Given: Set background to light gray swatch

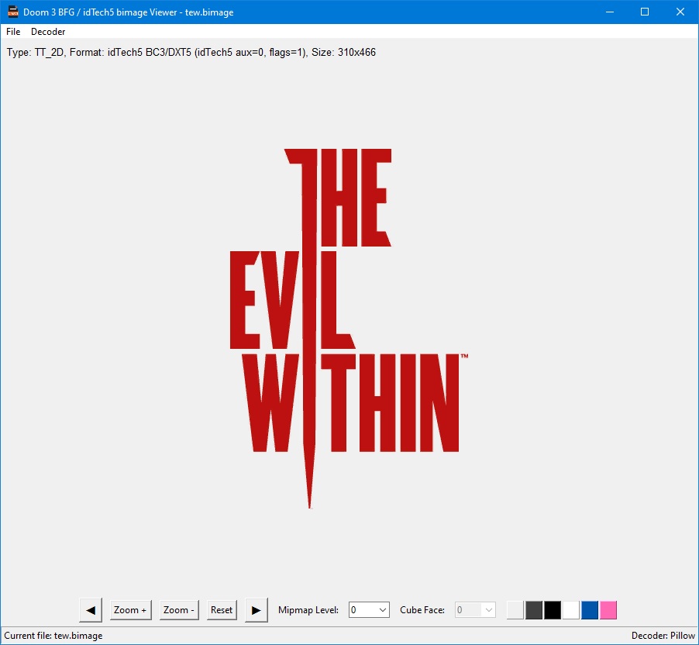Looking at the screenshot, I should [515, 610].
